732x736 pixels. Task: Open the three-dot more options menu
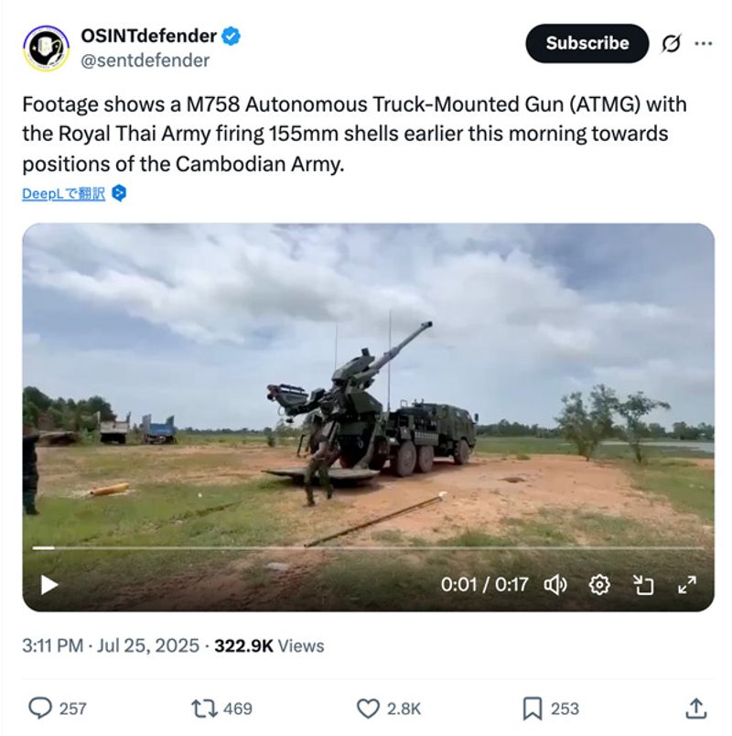(x=703, y=43)
